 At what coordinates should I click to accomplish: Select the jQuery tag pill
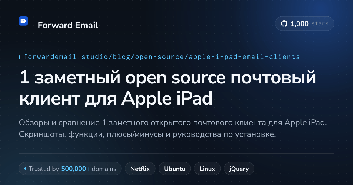(x=239, y=169)
